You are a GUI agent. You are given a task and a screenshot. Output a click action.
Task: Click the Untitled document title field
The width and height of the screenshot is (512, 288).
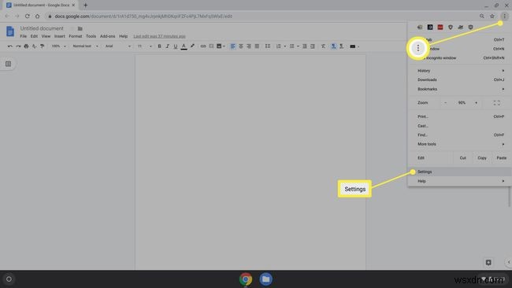pos(42,28)
